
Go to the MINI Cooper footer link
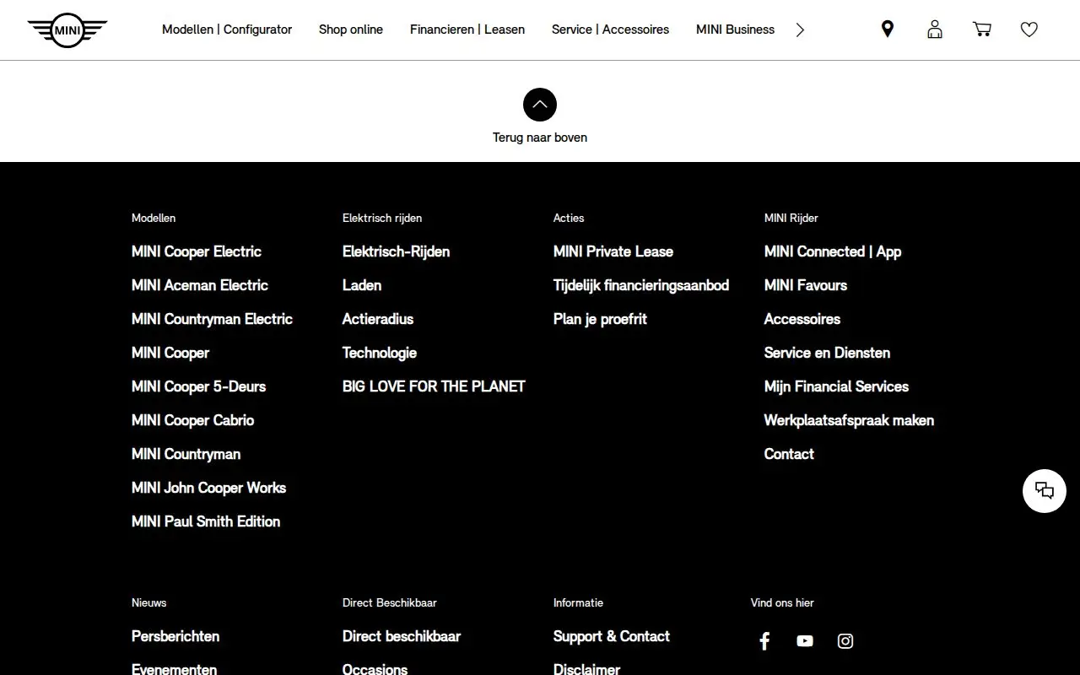170,353
